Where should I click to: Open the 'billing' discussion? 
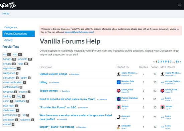tap(43, 82)
